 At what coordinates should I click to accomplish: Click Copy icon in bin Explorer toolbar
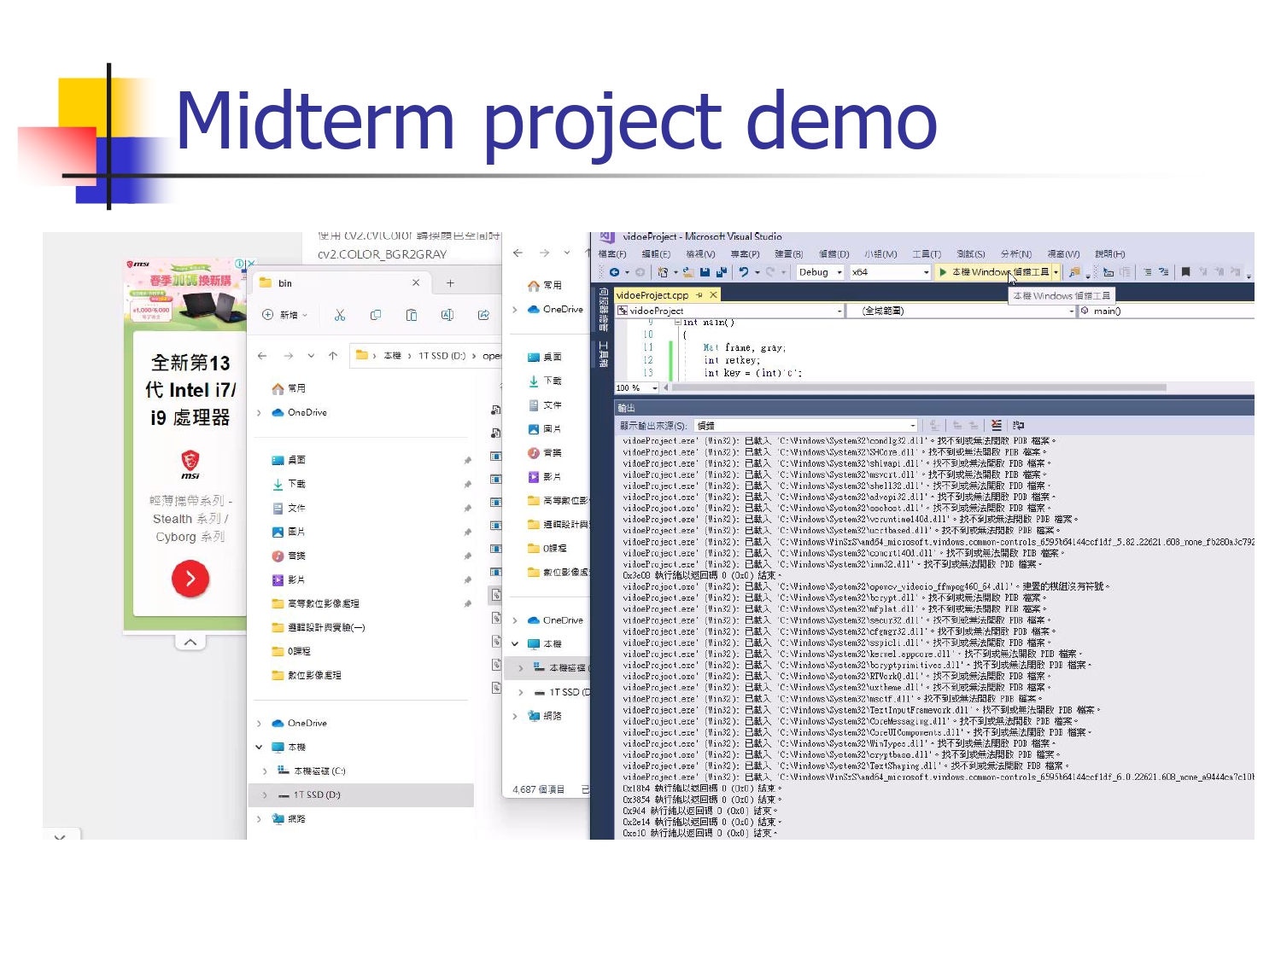click(376, 315)
